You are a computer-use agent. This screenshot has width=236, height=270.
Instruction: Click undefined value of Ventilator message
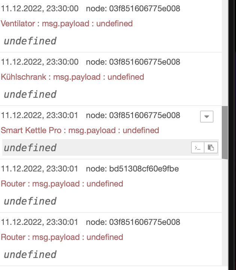[30, 41]
